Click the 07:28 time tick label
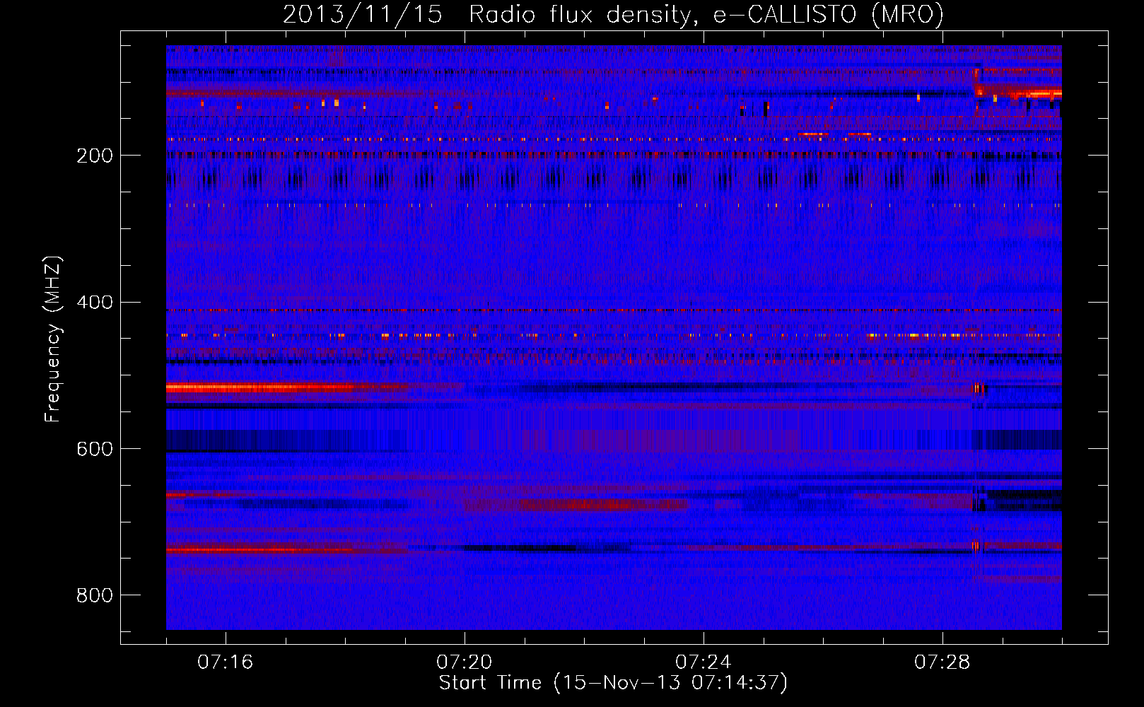The width and height of the screenshot is (1144, 707). [x=942, y=662]
